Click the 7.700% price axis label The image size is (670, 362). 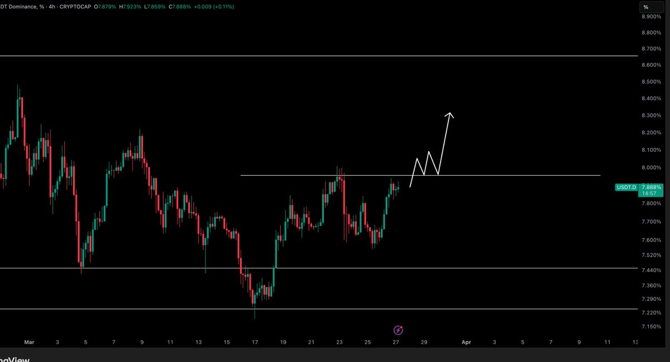[652, 222]
